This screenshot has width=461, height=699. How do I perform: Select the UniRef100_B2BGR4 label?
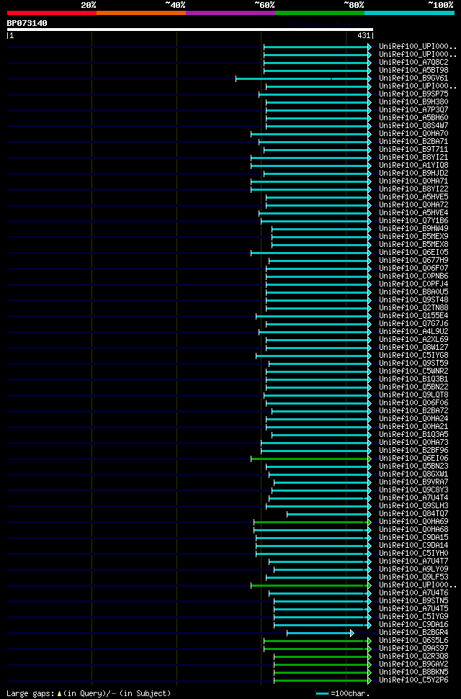pos(413,633)
